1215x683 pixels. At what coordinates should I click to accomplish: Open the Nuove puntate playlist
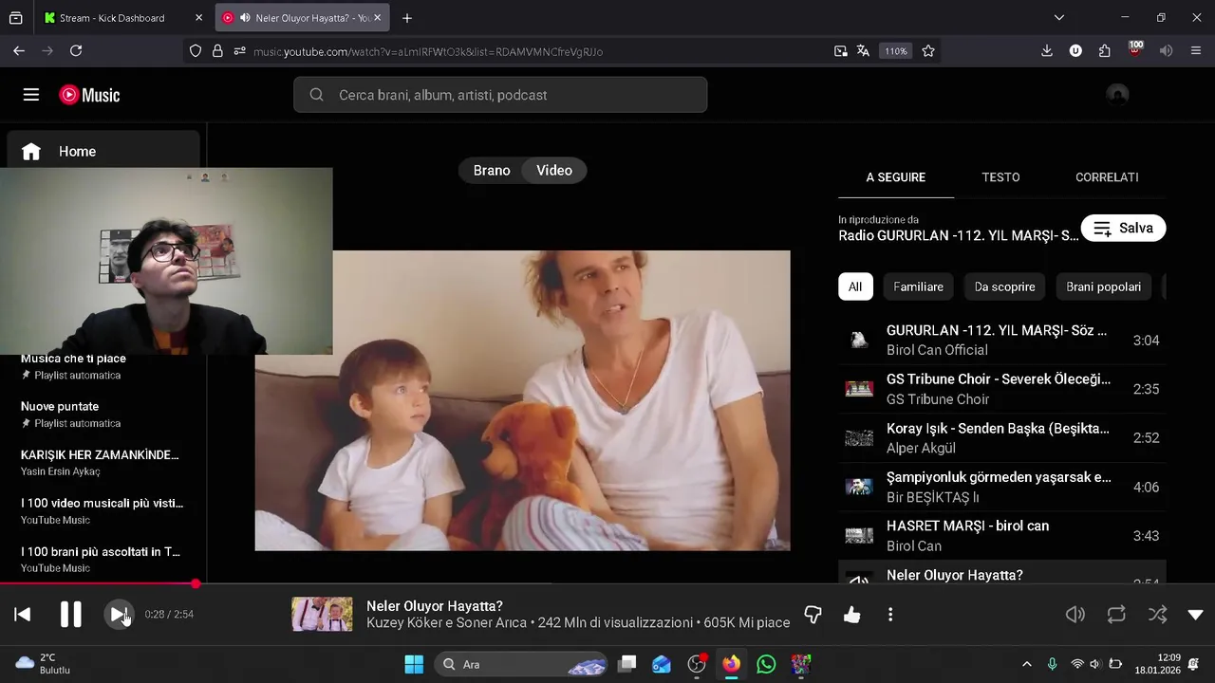click(x=102, y=415)
